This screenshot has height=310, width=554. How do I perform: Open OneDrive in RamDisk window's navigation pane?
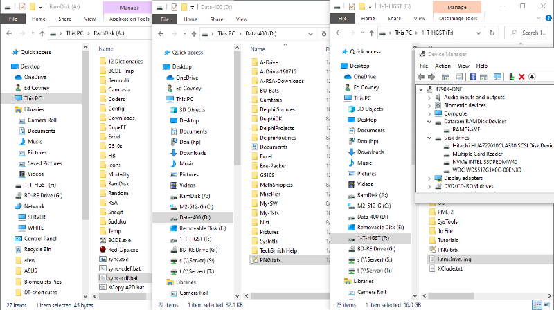click(35, 77)
